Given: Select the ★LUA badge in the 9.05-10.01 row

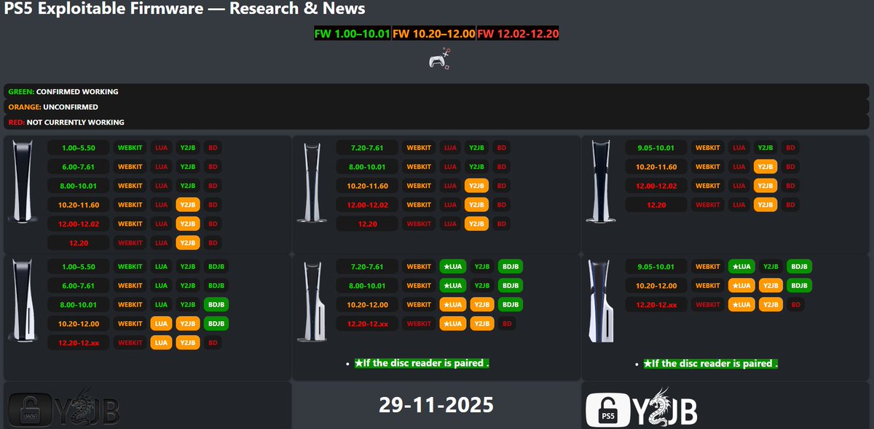Looking at the screenshot, I should click(741, 267).
